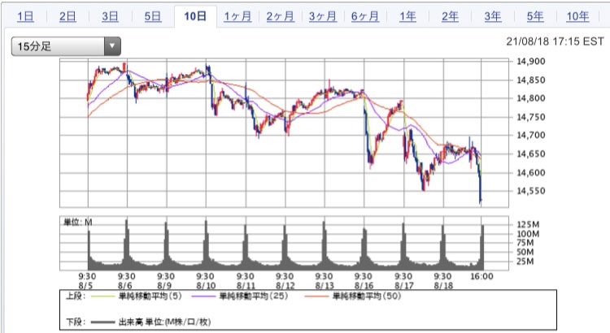Click the 単純移動平均(25) legend entry

pos(254,296)
